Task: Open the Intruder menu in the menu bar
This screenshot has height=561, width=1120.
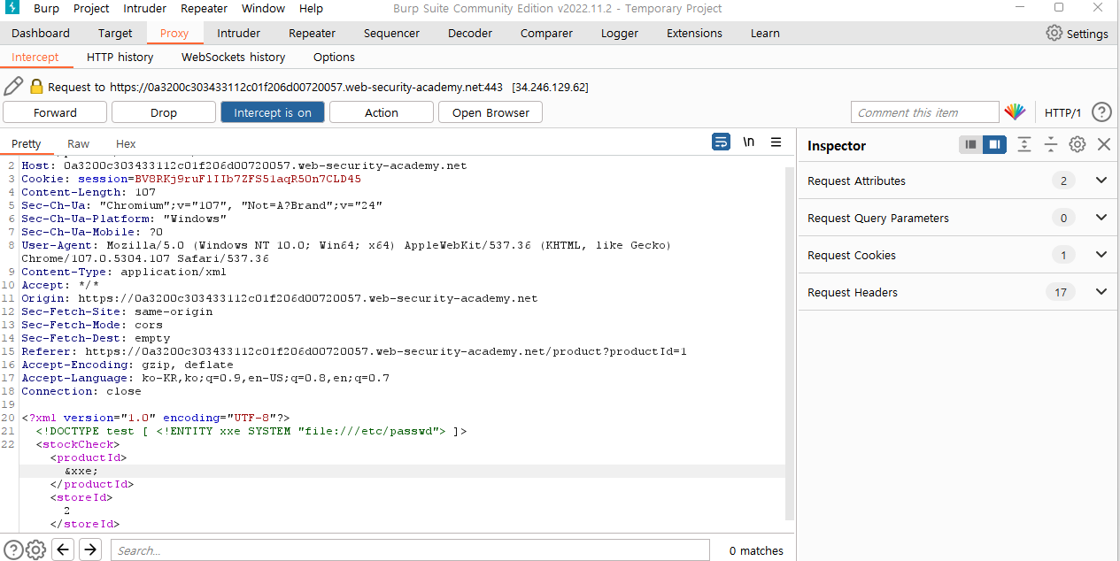Action: 144,8
